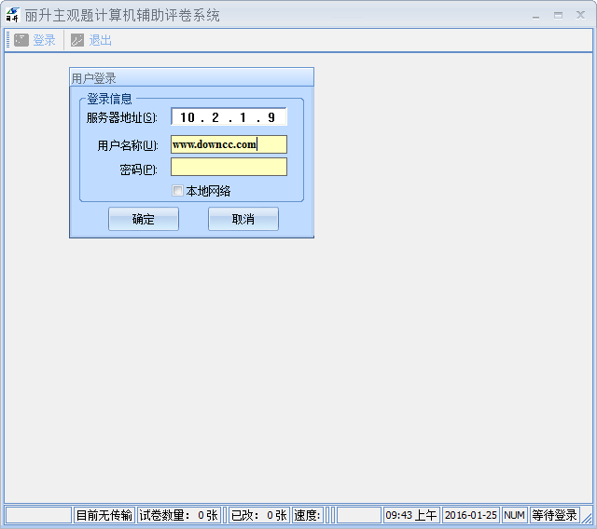Close the main window
Image resolution: width=597 pixels, height=529 pixels.
click(580, 15)
